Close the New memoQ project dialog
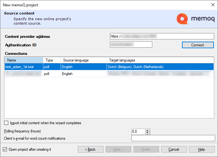Viewport: 218px width, 157px height. (212, 5)
